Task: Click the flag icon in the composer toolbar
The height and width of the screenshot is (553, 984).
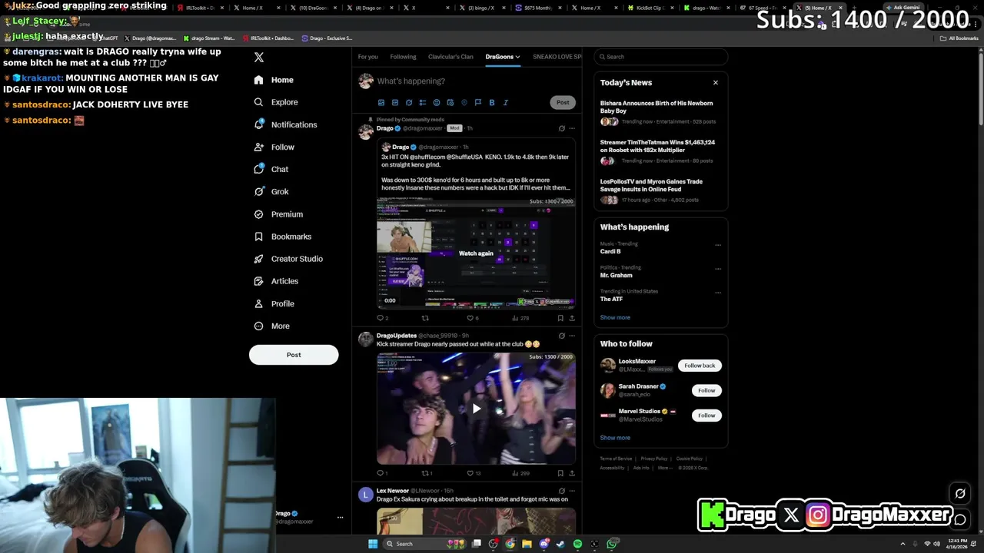Action: [x=478, y=102]
